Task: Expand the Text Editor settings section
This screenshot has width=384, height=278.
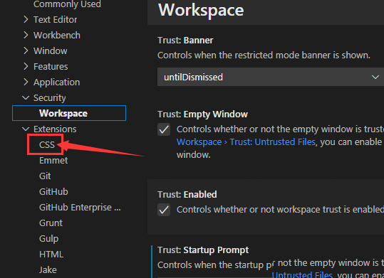Action: (26, 20)
